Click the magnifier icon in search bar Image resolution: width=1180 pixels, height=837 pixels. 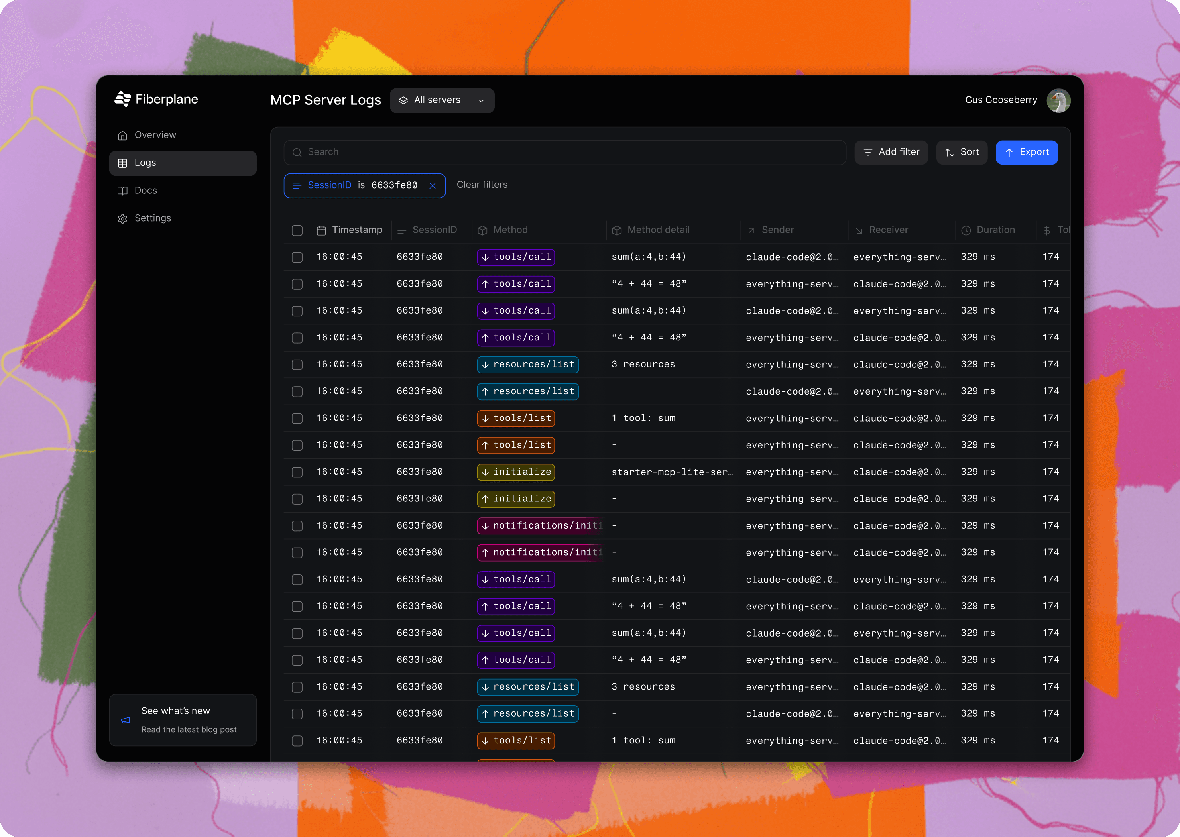pos(297,153)
